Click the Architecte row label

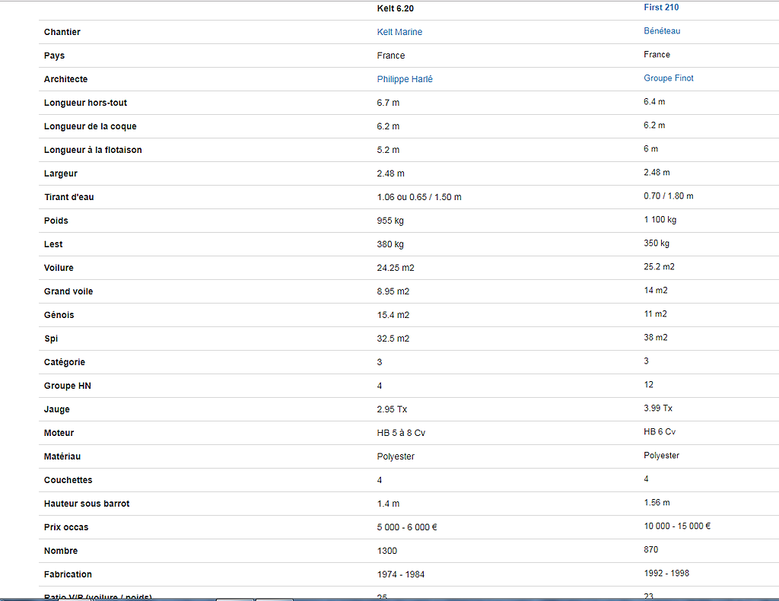[65, 79]
